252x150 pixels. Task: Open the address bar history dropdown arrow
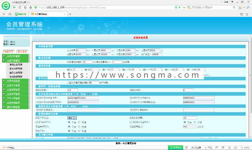(x=184, y=7)
